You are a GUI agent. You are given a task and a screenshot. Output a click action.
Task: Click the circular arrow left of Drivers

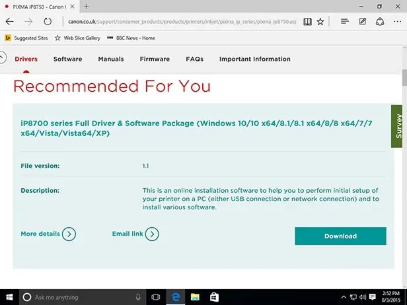click(x=2, y=57)
